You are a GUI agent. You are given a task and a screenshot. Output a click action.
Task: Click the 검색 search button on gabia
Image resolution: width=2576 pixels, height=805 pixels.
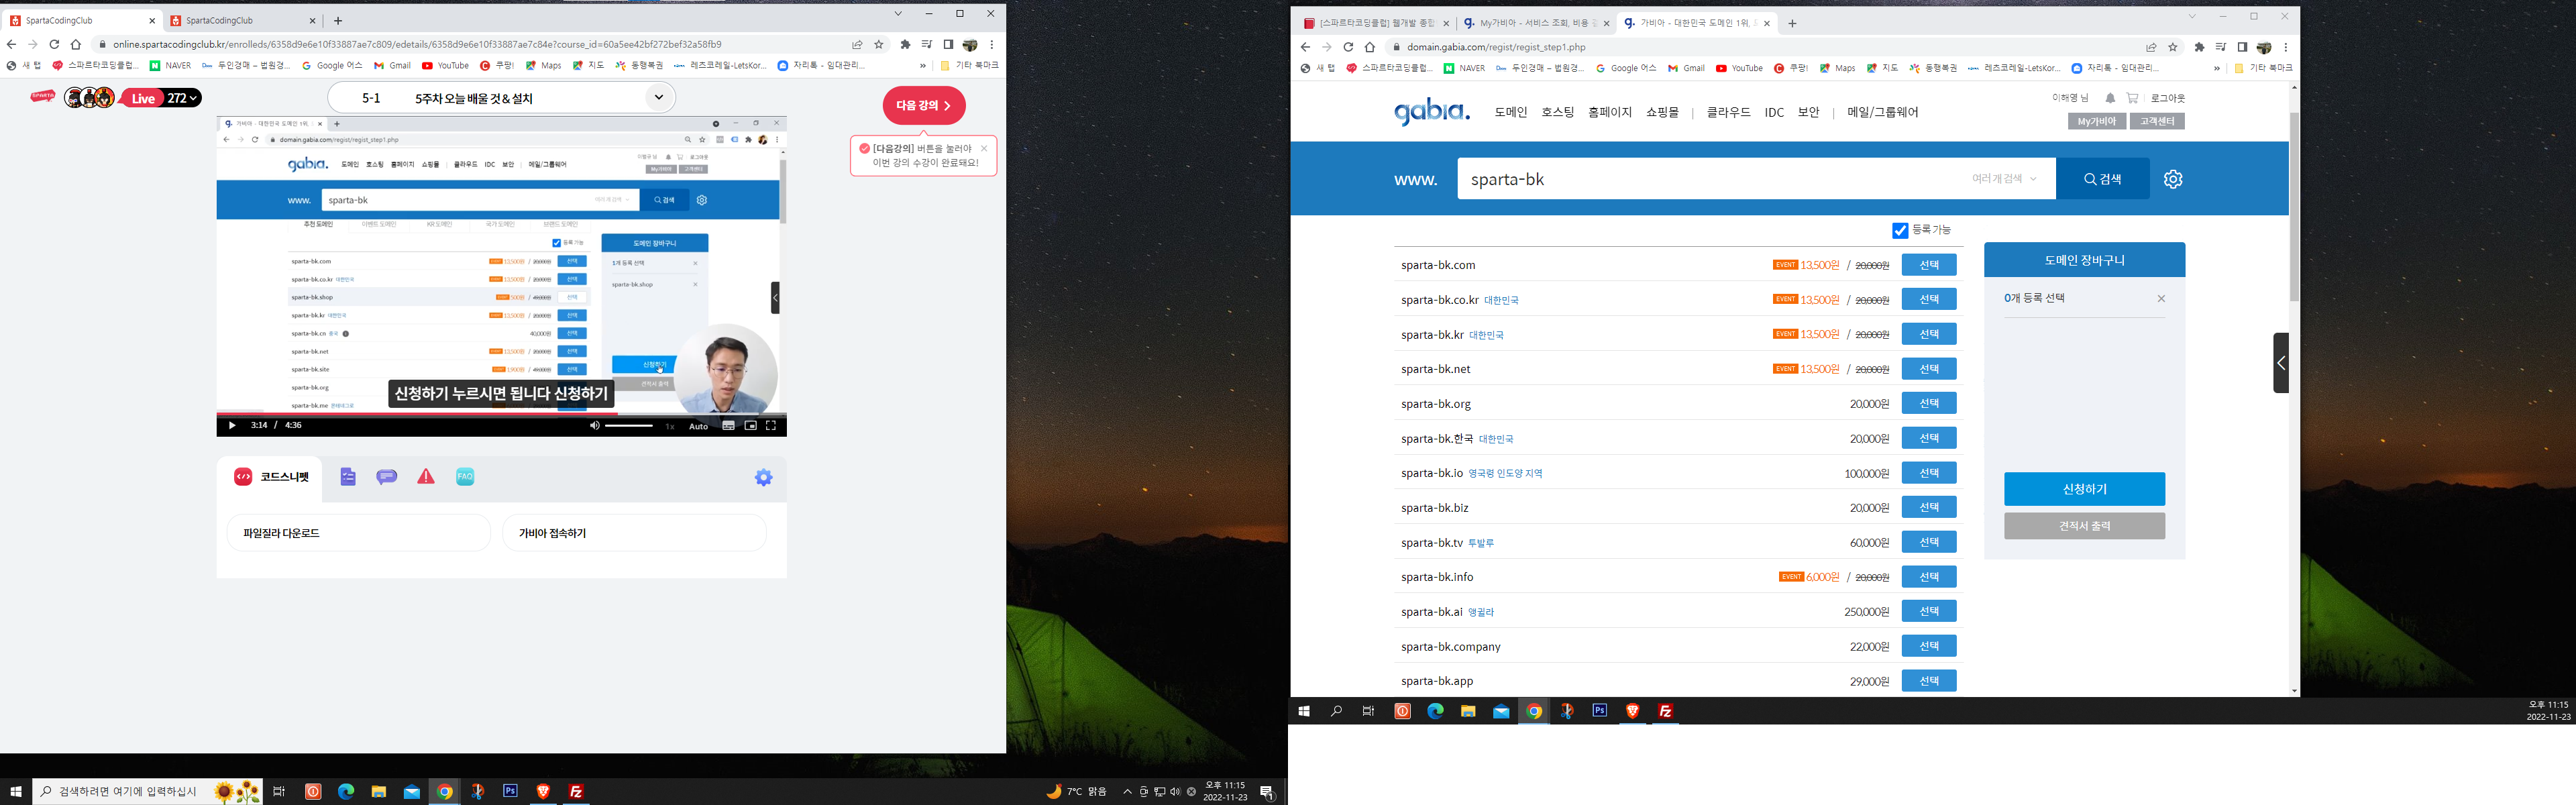click(2102, 179)
